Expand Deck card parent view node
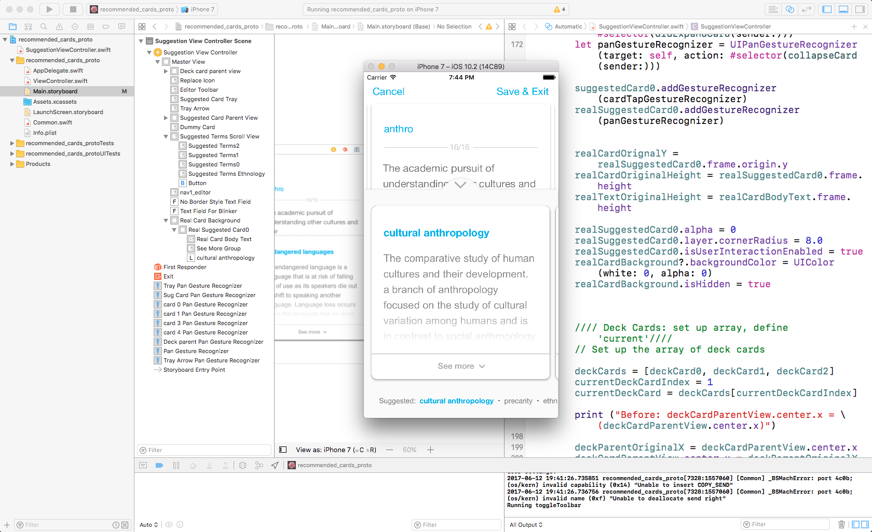The image size is (872, 532). (166, 71)
